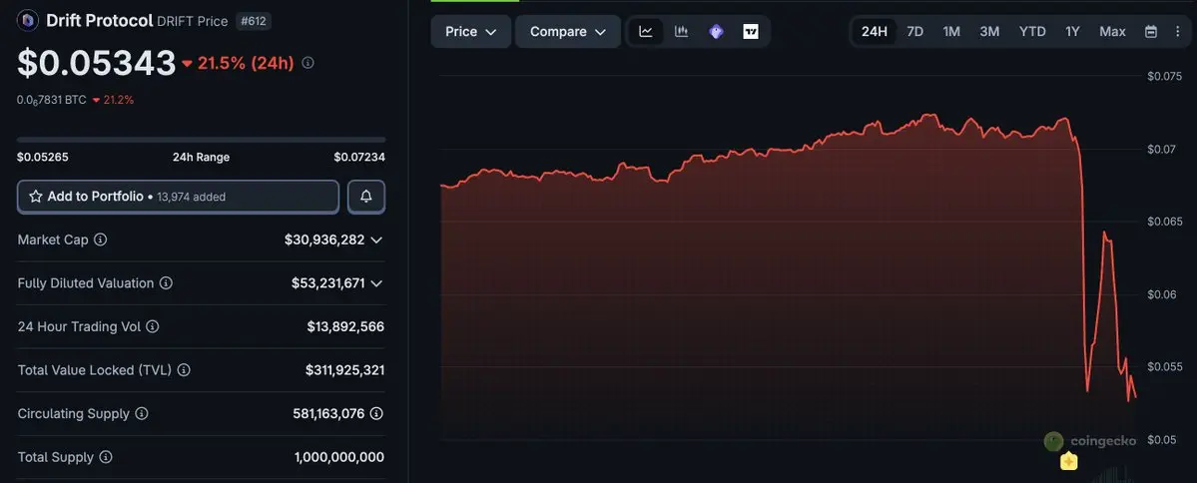The height and width of the screenshot is (483, 1197).
Task: Click info icon next to 21.5% (24h)
Action: 307,63
